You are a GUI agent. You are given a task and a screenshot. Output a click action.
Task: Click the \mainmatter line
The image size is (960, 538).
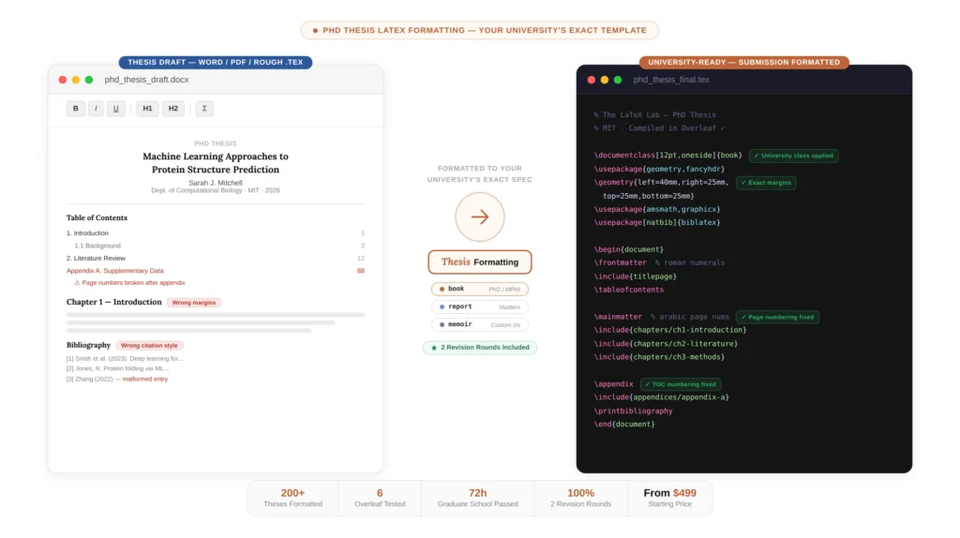[x=618, y=317]
